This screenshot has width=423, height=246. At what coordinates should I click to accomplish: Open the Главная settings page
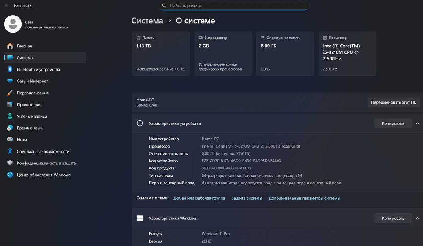click(x=45, y=46)
